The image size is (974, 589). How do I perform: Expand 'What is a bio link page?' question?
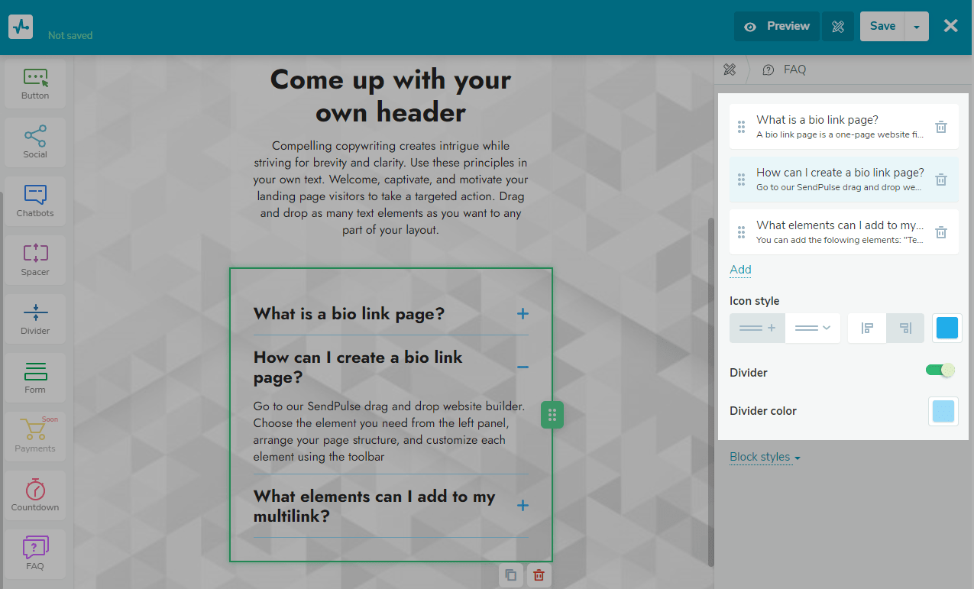(x=523, y=314)
